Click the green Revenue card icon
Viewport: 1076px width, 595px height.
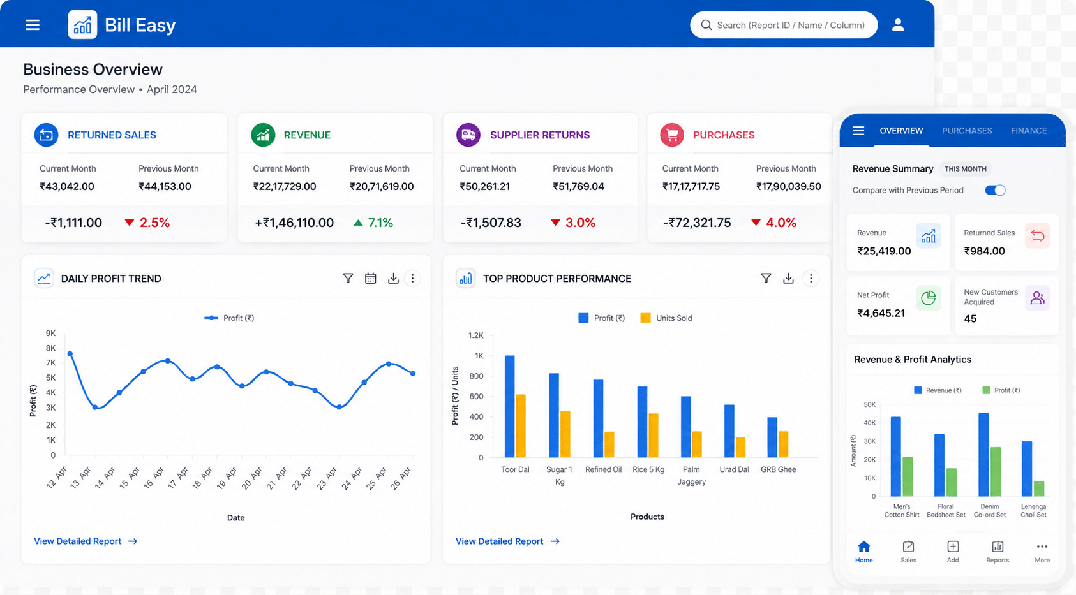263,135
